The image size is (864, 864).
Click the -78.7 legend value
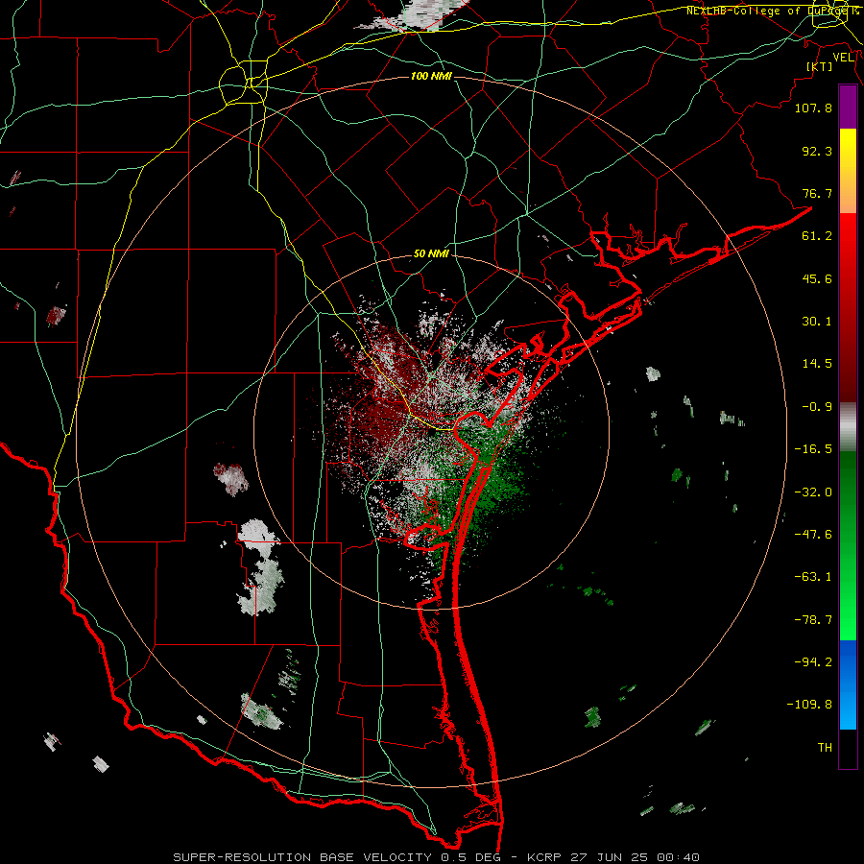pyautogui.click(x=813, y=620)
